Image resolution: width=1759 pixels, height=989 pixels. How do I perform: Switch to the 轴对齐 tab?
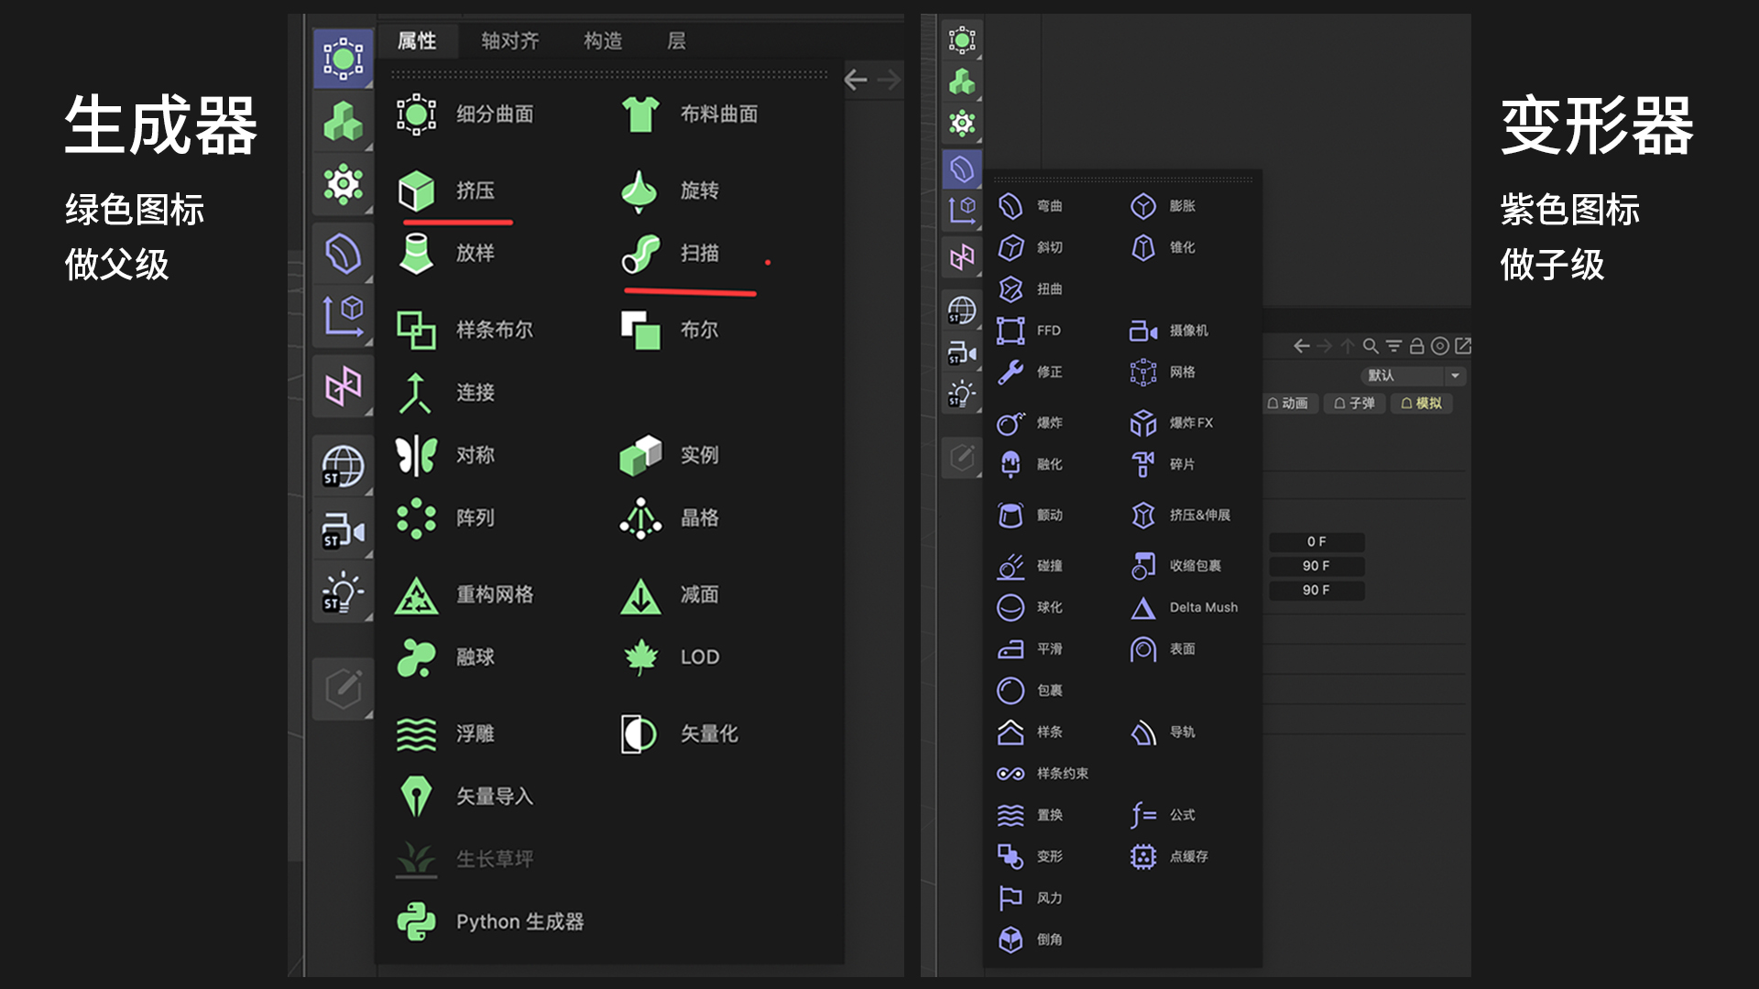click(x=509, y=40)
